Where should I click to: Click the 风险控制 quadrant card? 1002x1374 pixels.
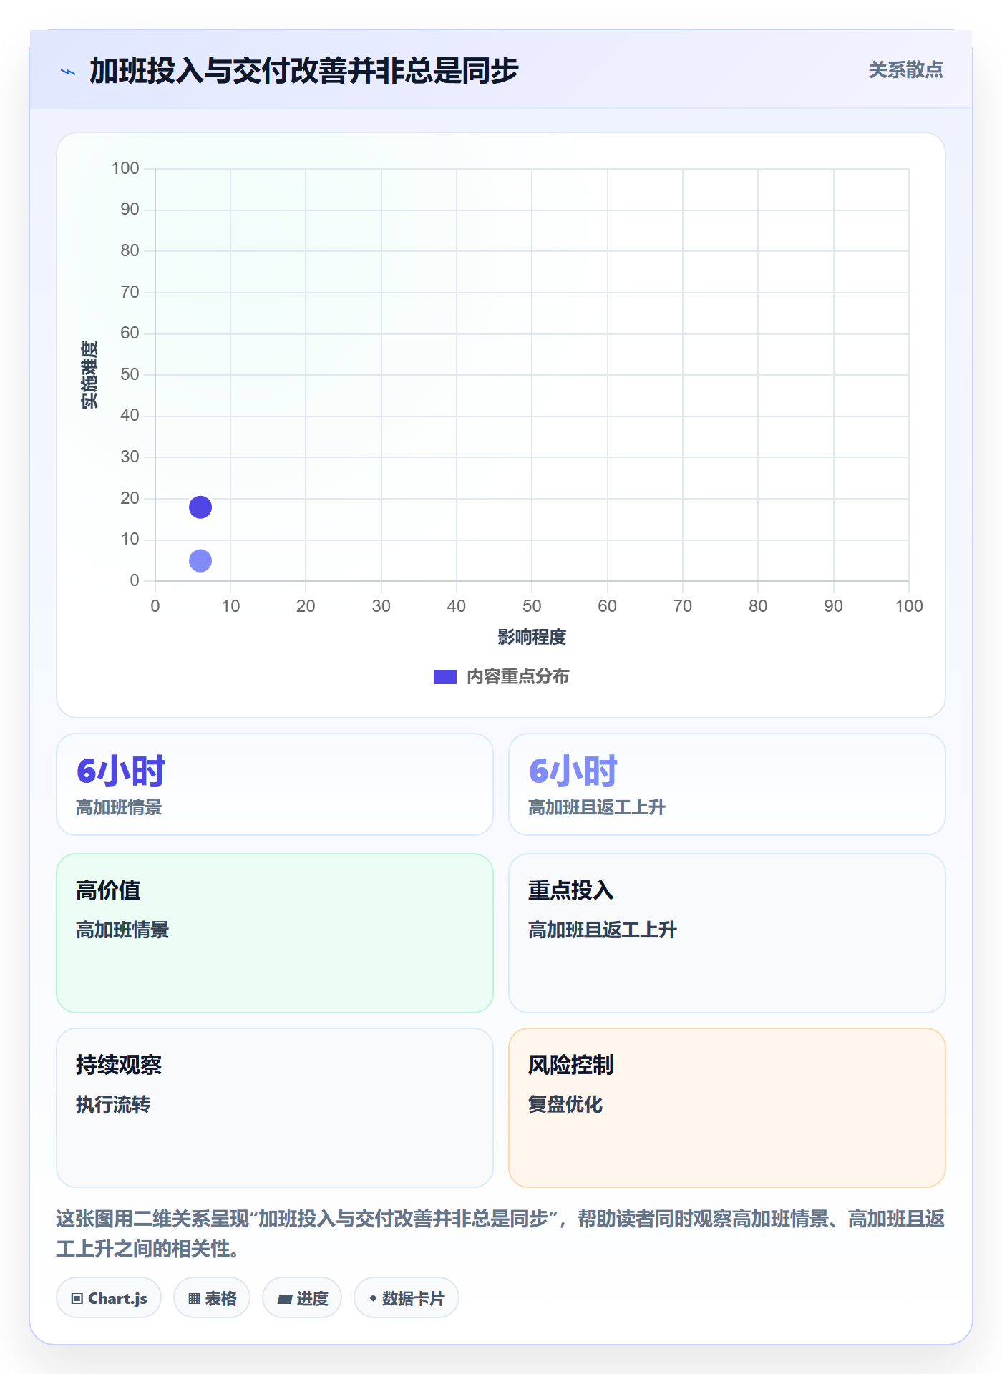tap(727, 1108)
